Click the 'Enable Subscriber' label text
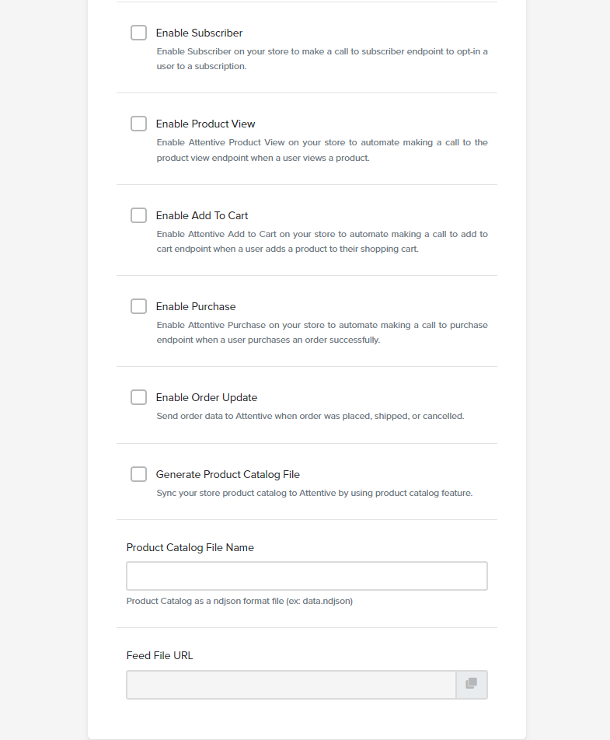This screenshot has width=610, height=740. [x=199, y=33]
